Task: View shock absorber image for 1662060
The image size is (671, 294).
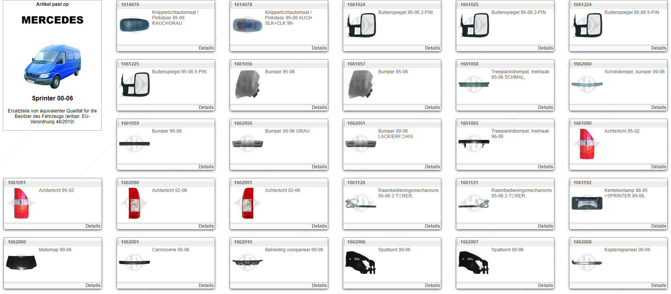Action: tap(587, 85)
